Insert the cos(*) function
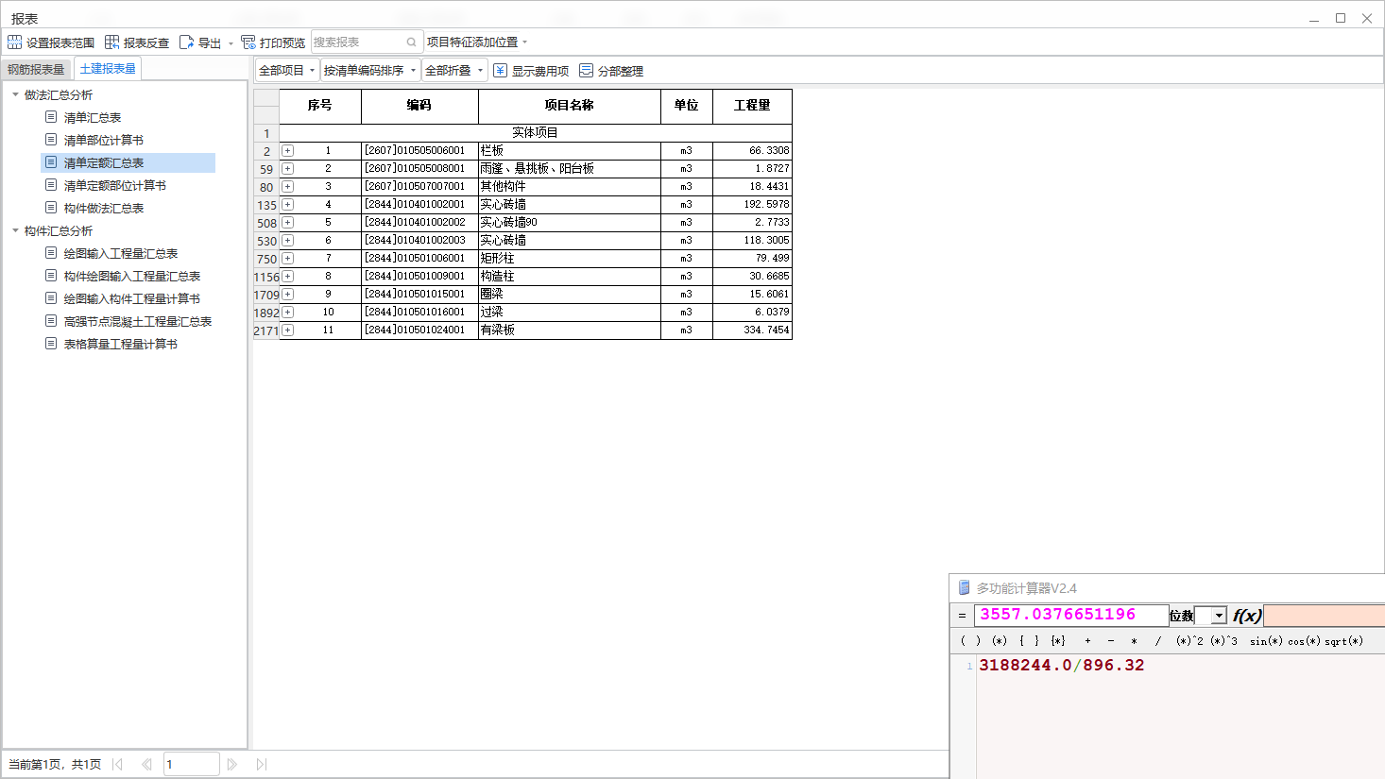The height and width of the screenshot is (779, 1385). (x=1304, y=641)
